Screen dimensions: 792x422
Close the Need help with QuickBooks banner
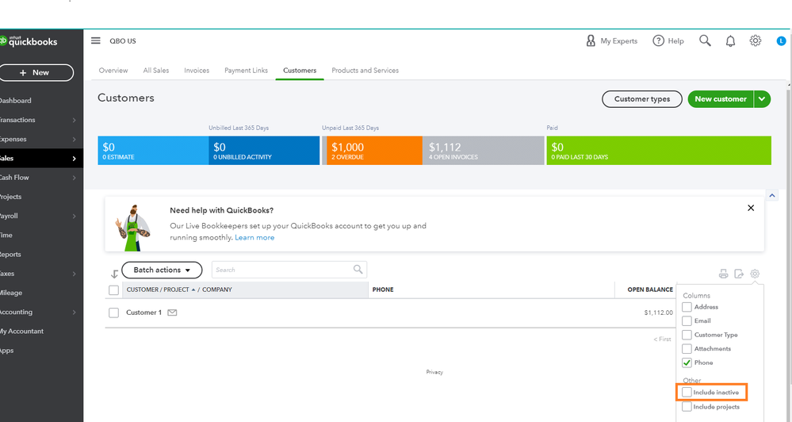751,208
